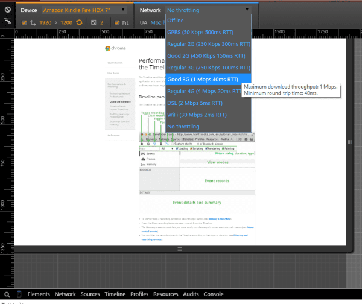Open the Device model dropdown

[x=84, y=10]
